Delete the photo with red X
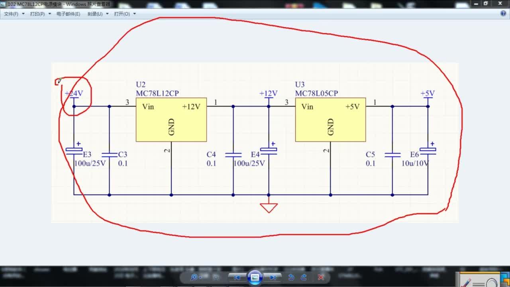This screenshot has width=510, height=287. tap(321, 277)
